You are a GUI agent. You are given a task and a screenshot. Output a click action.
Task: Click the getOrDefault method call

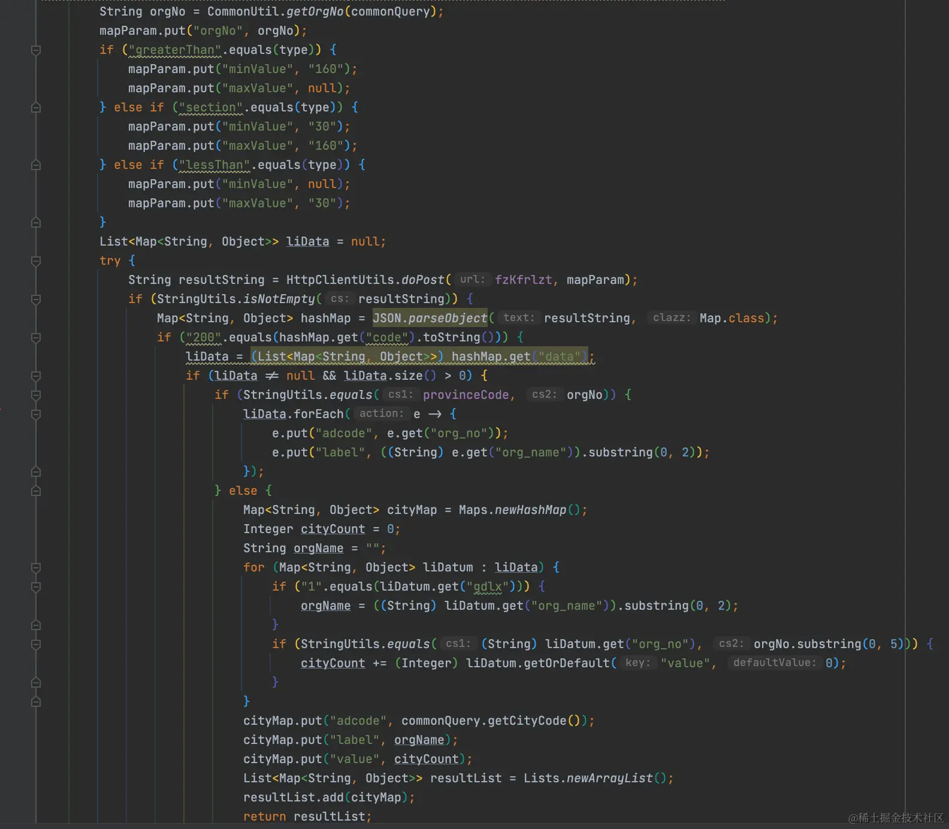pyautogui.click(x=567, y=664)
